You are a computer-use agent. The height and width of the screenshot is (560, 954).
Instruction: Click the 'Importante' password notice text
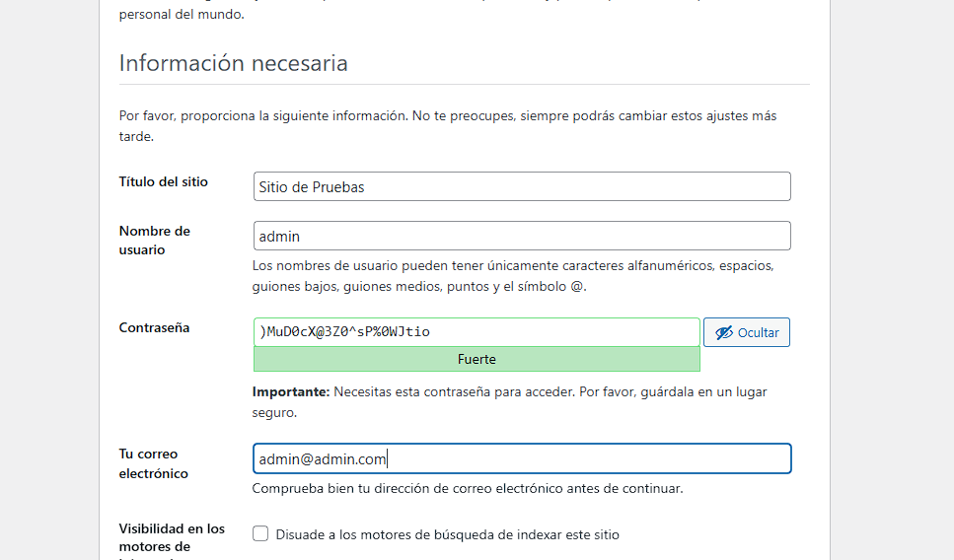509,401
